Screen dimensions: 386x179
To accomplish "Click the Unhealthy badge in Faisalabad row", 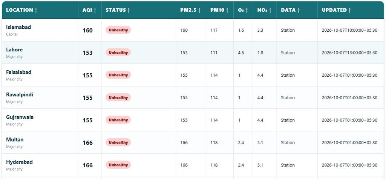I will coord(118,75).
